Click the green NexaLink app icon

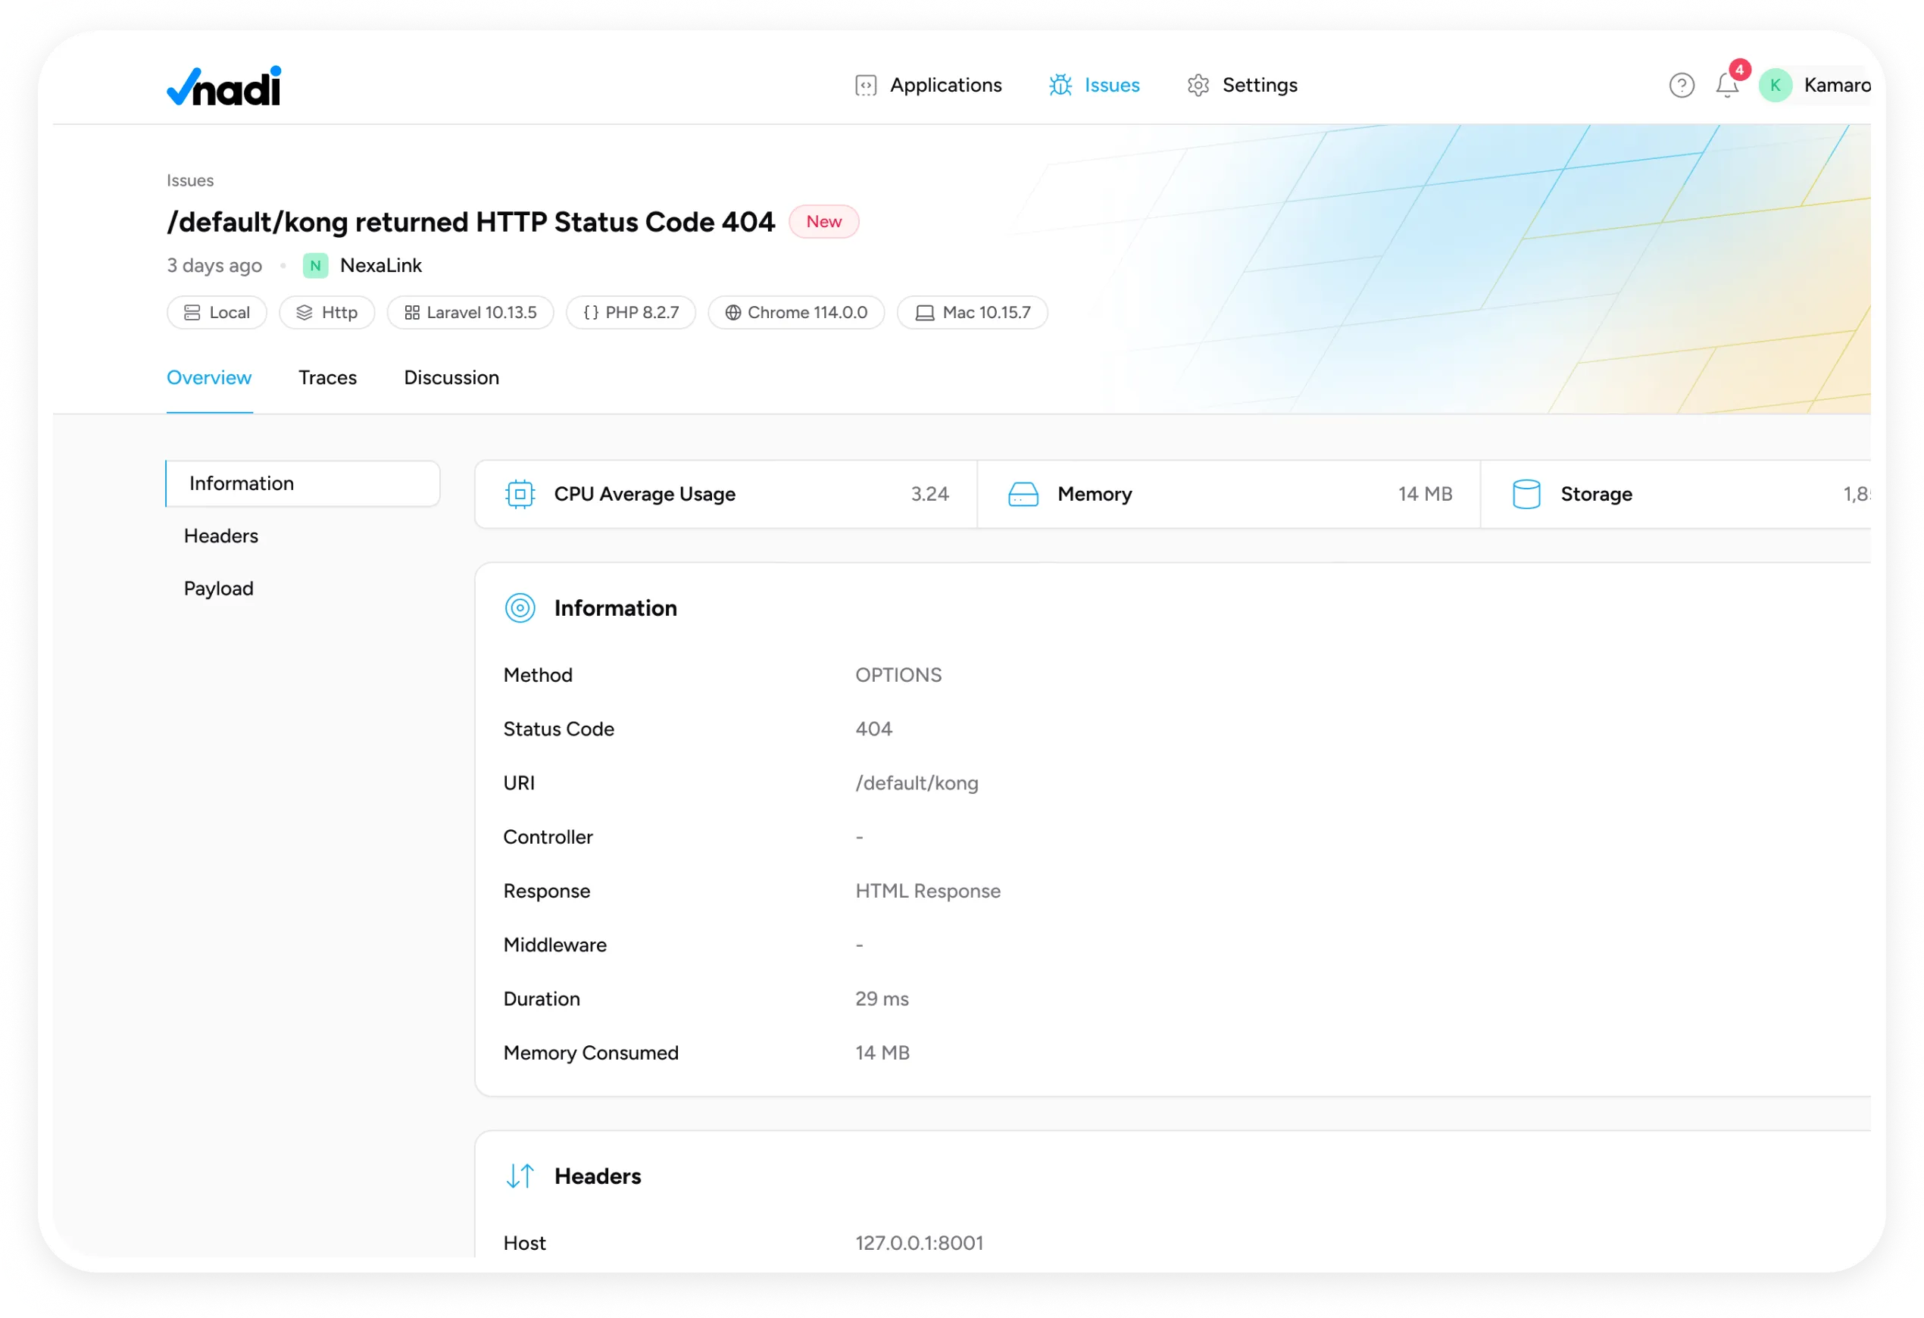315,266
